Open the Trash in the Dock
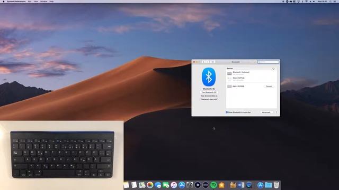Viewport: 339px width, 190px height. point(276,185)
